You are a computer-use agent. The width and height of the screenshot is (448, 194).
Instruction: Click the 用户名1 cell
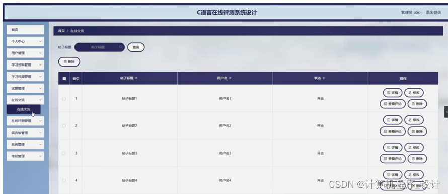pos(225,98)
